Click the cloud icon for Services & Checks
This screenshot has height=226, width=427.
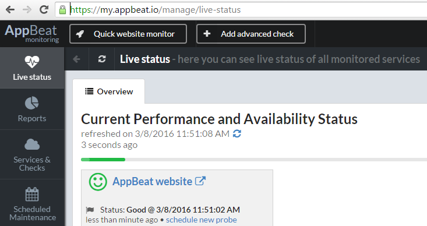32,144
